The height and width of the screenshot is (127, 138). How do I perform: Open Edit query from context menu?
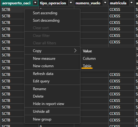click(52, 81)
